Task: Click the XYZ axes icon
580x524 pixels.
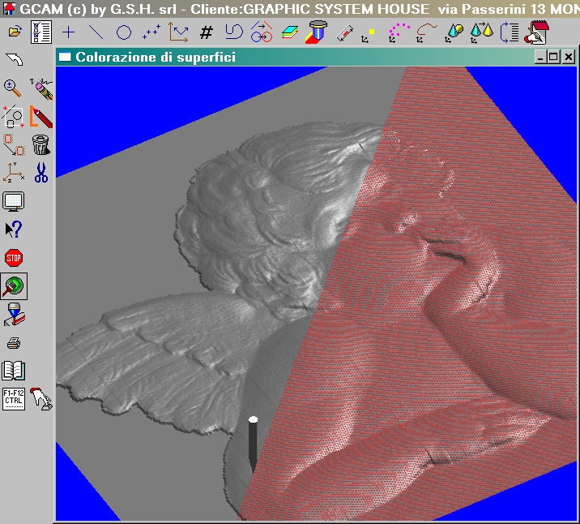Action: pyautogui.click(x=14, y=173)
